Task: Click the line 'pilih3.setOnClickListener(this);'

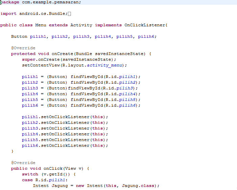Action: point(65,128)
